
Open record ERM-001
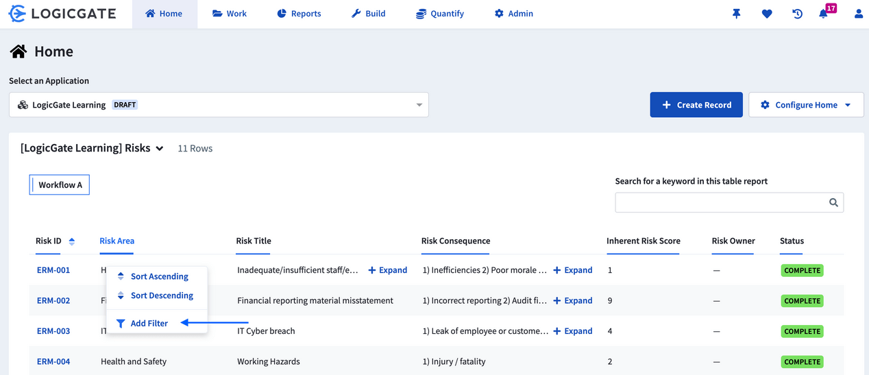coord(53,270)
